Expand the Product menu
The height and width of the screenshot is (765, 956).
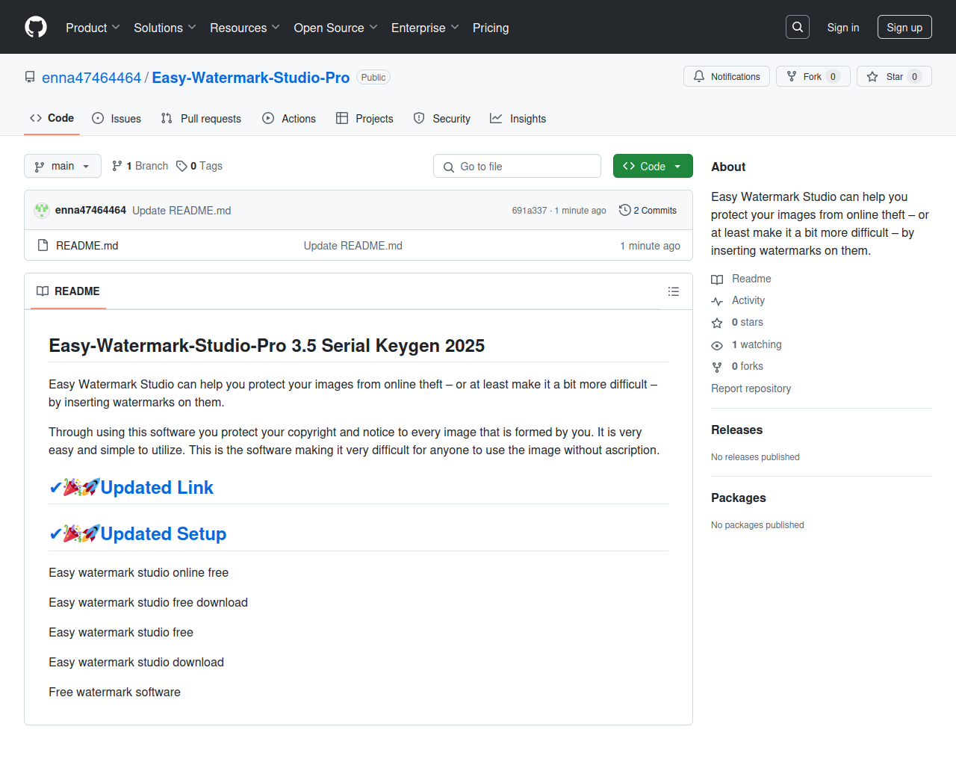[x=93, y=28]
